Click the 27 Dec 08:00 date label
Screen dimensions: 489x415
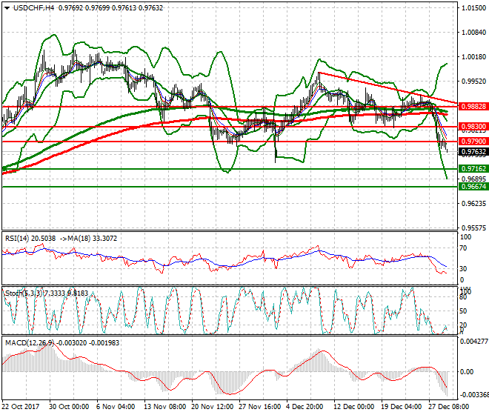click(x=449, y=407)
